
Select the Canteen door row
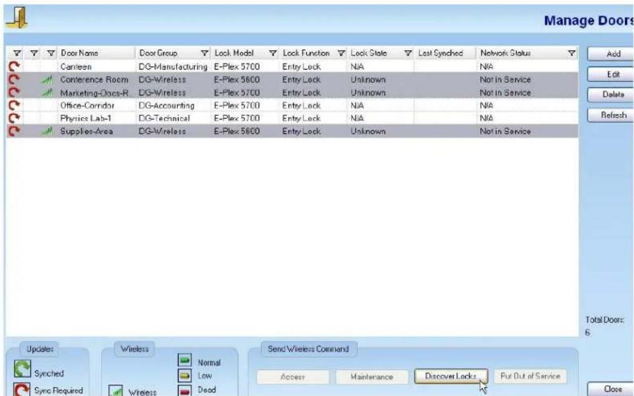tap(292, 66)
